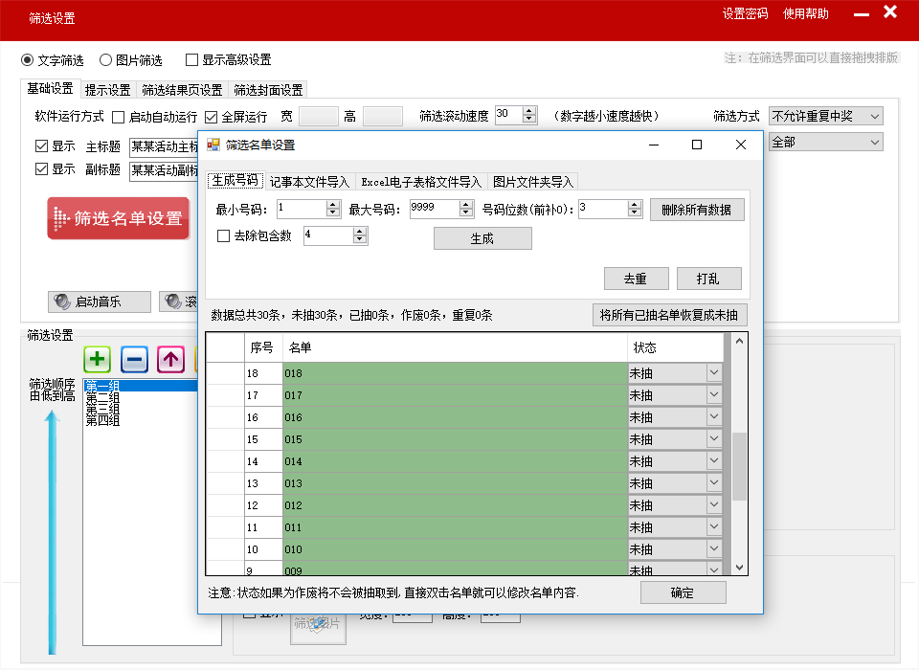Select 第三组 in the group list
The height and width of the screenshot is (670, 919).
point(102,409)
